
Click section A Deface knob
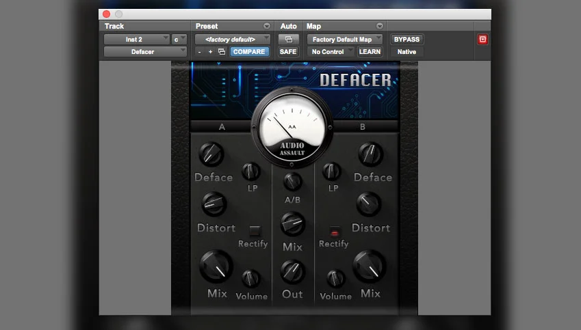(x=211, y=154)
